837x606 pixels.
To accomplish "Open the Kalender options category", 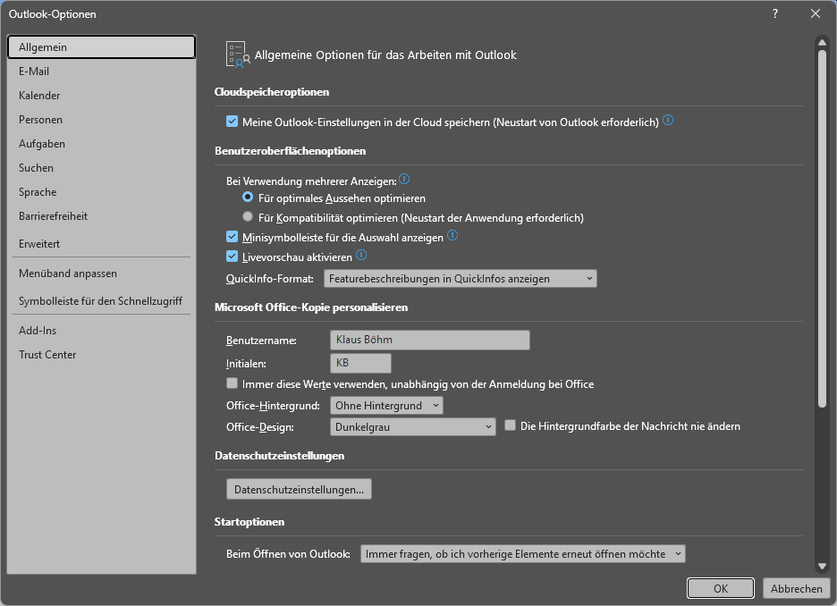I will [x=101, y=96].
